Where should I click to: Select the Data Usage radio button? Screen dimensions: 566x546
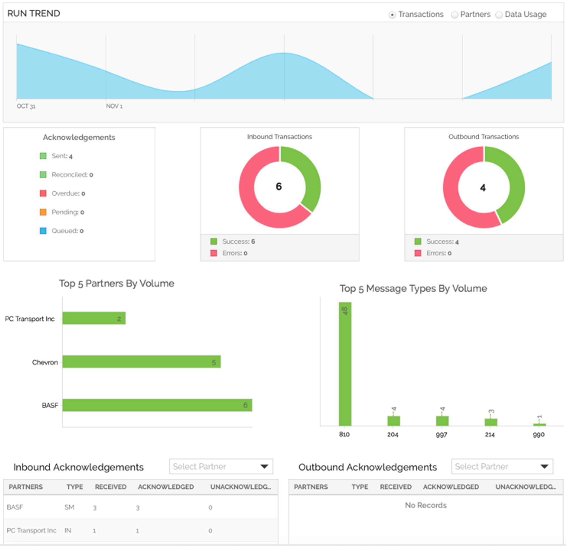pos(499,15)
